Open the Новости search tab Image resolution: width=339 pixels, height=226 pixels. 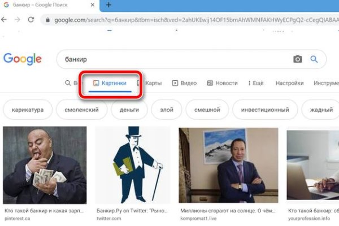point(222,83)
